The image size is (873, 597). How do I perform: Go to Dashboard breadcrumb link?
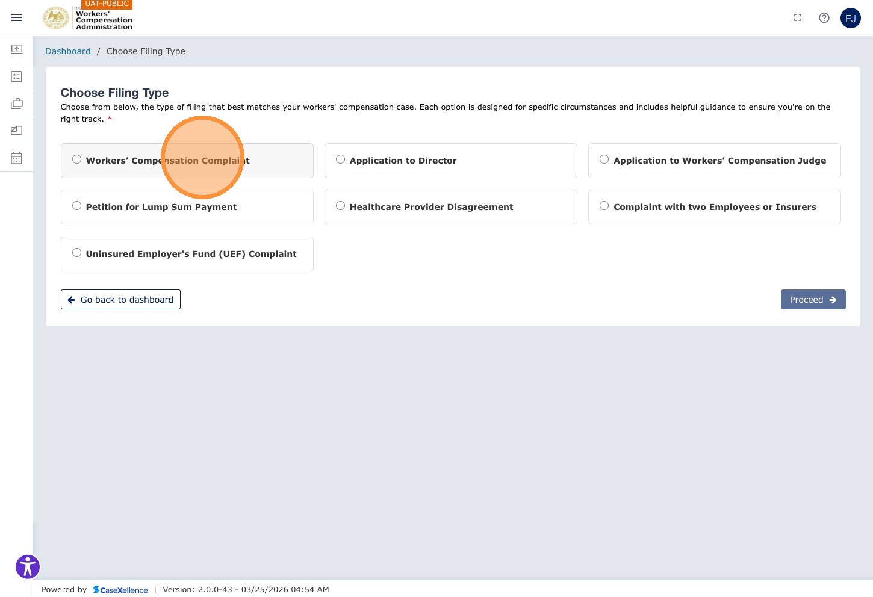[68, 51]
